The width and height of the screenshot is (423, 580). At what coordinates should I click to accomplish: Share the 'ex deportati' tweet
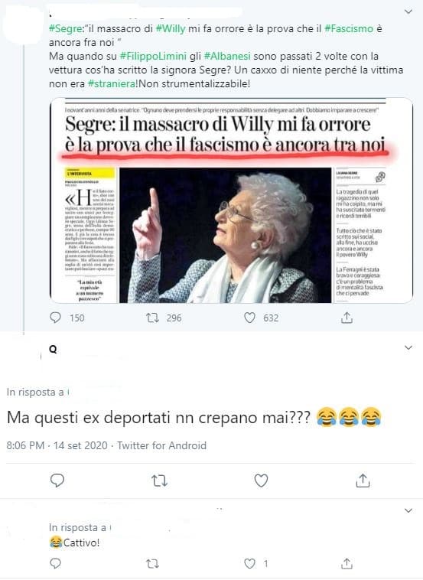[363, 481]
